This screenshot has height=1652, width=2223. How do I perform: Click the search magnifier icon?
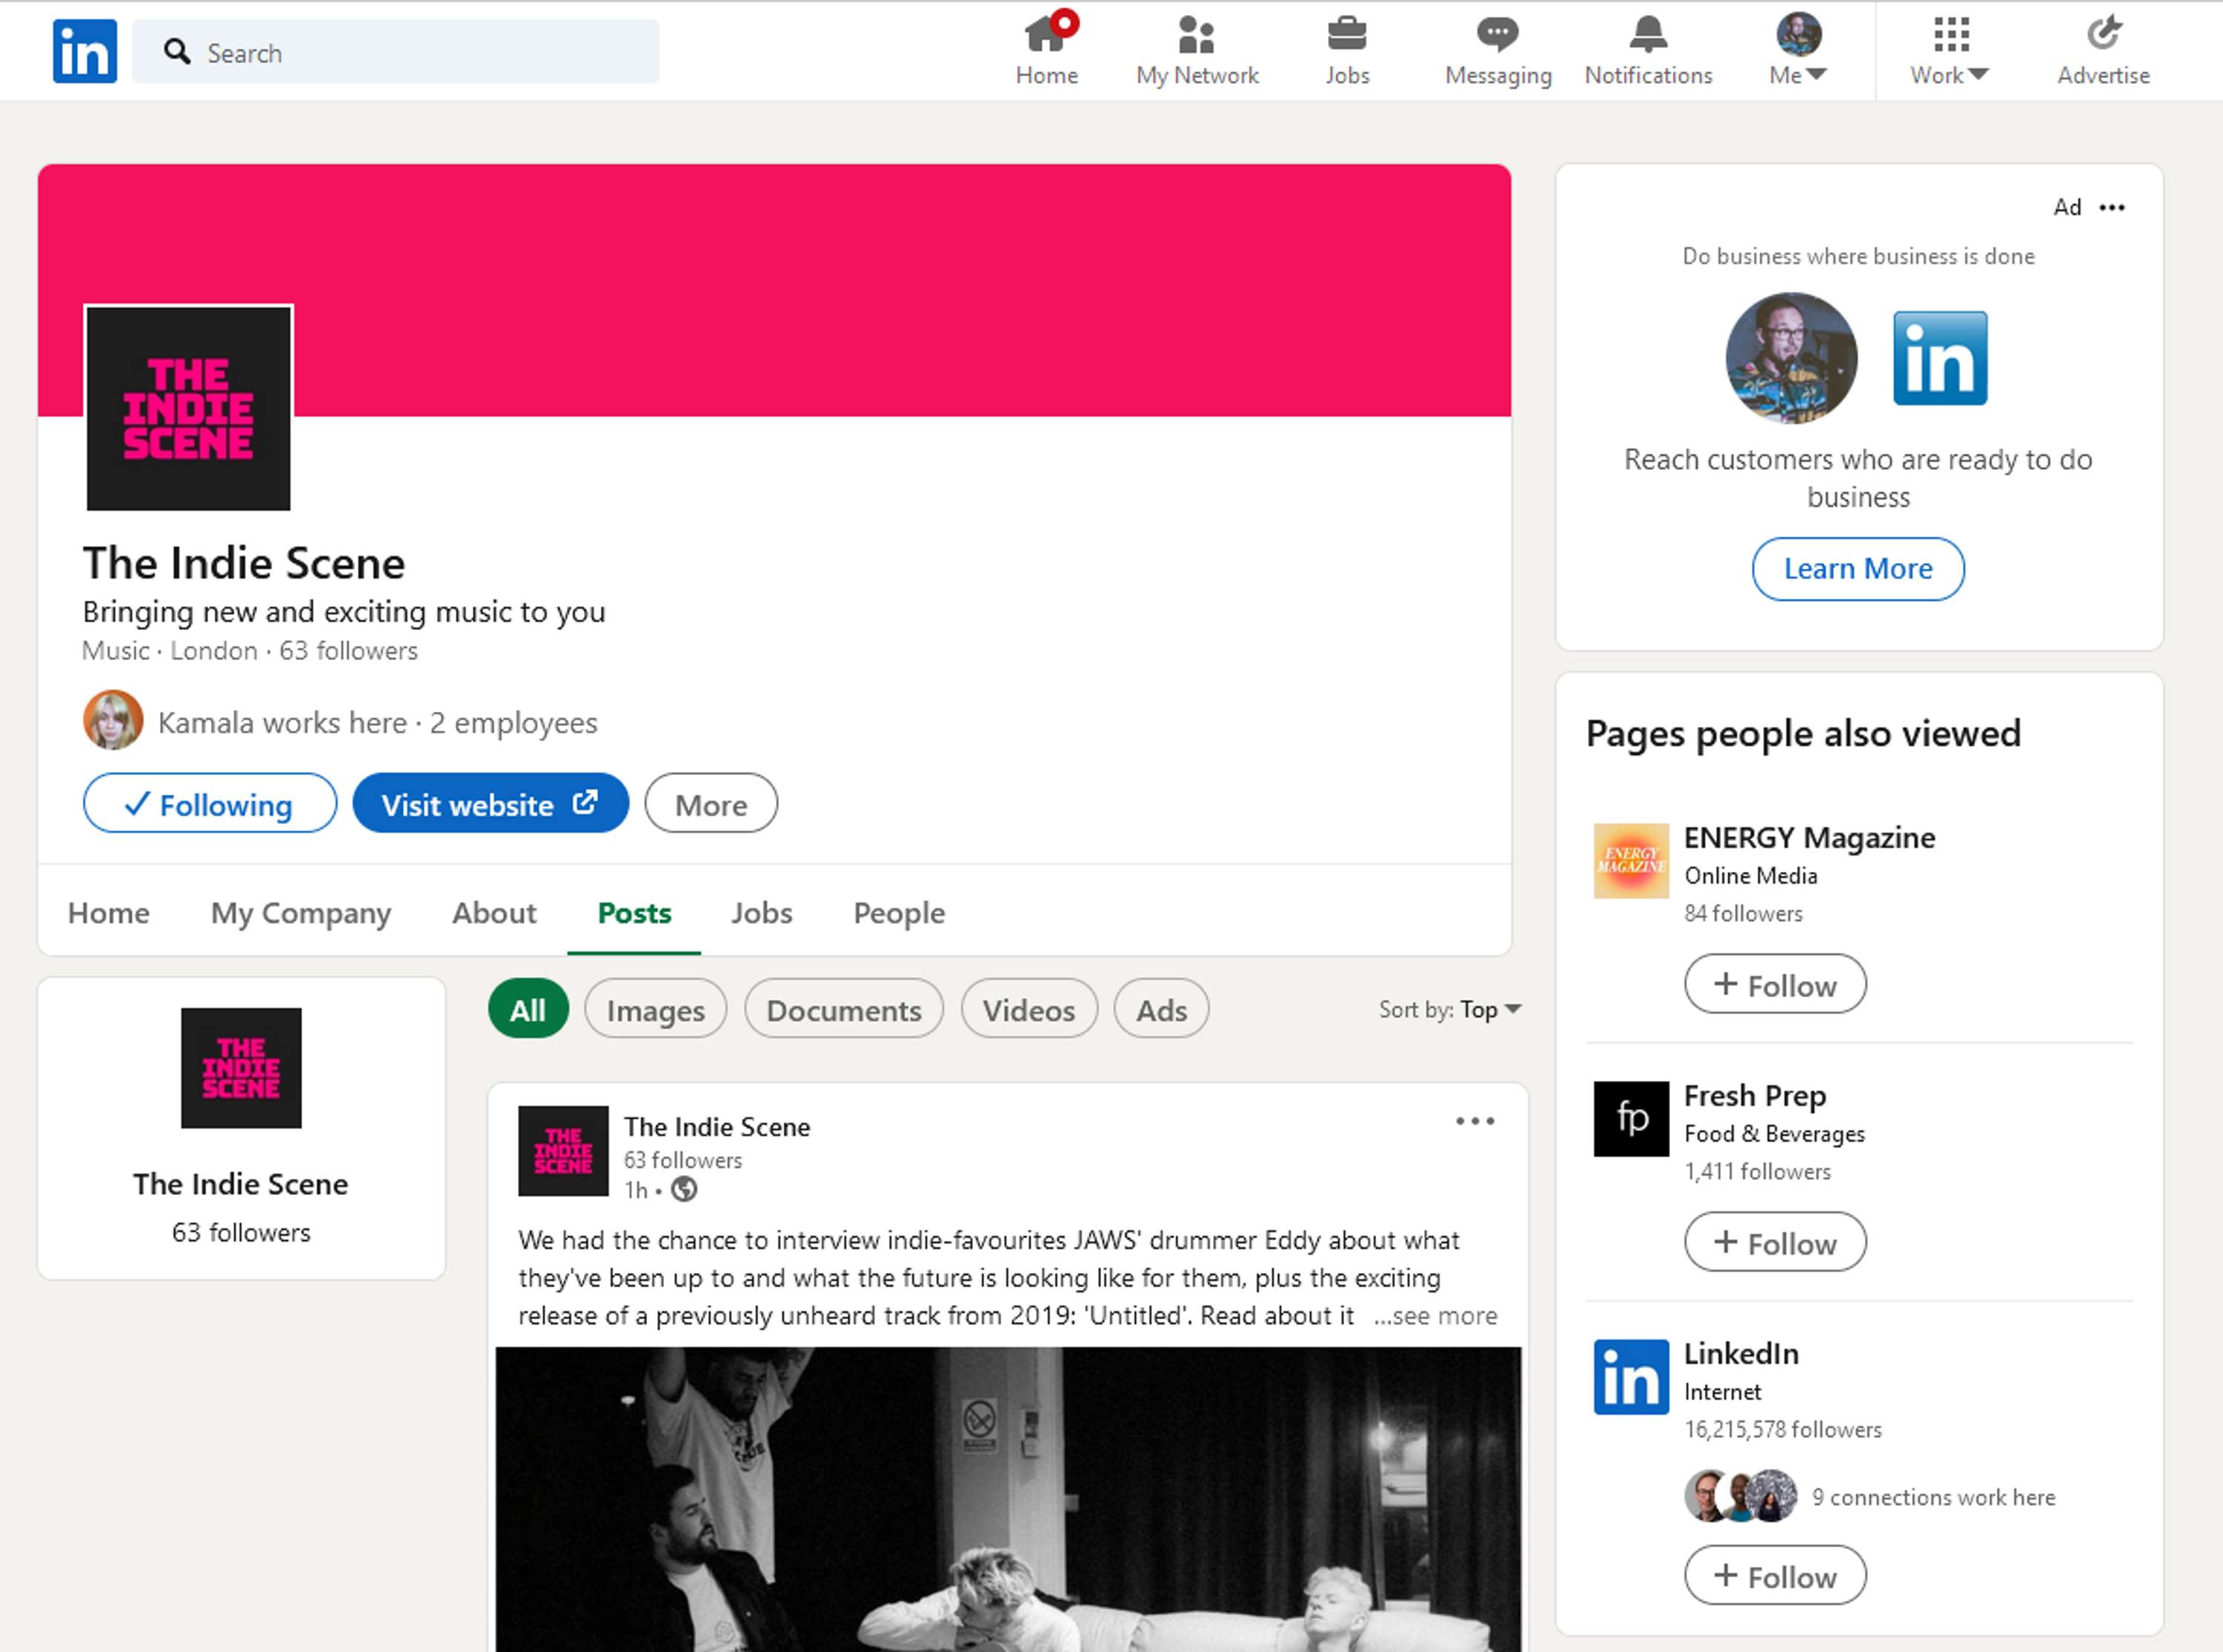(x=177, y=52)
